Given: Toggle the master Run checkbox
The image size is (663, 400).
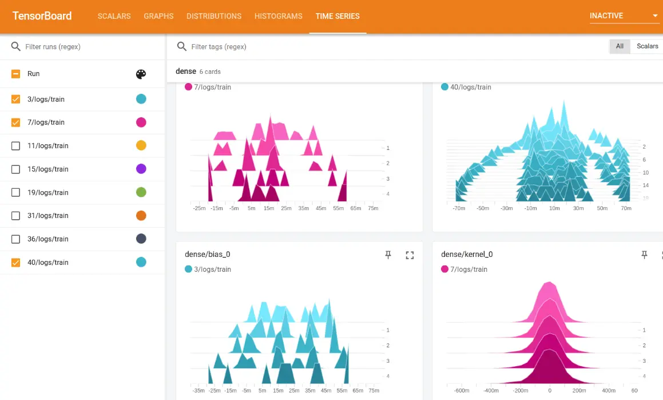Looking at the screenshot, I should [x=14, y=74].
